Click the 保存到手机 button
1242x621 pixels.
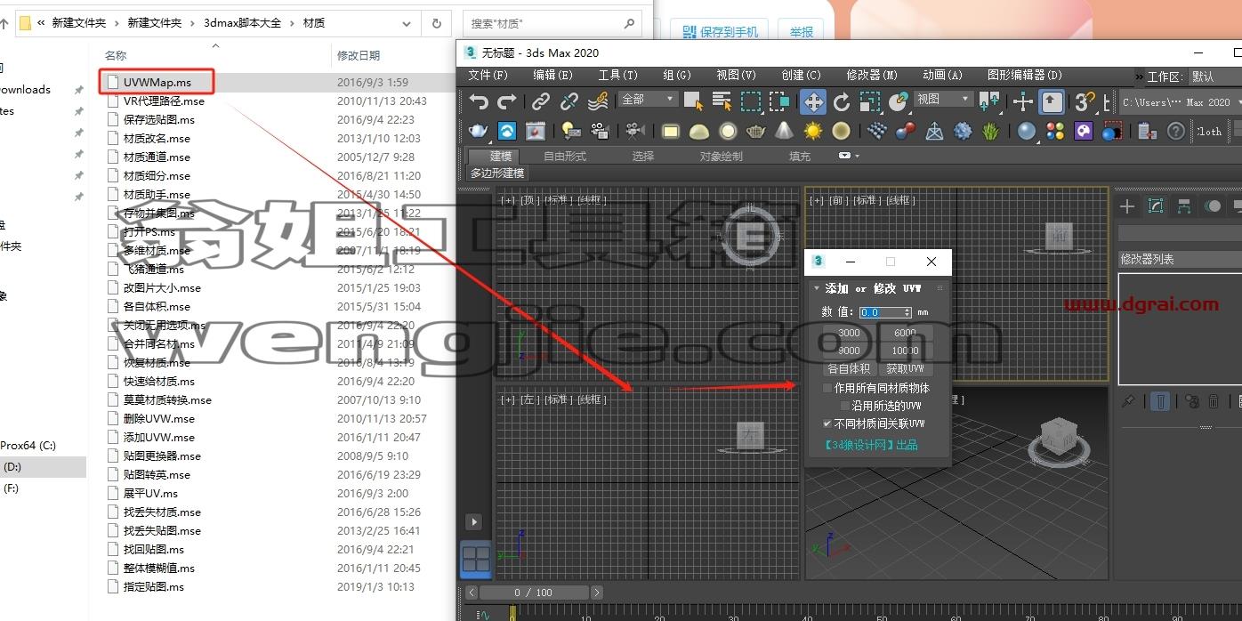click(720, 32)
